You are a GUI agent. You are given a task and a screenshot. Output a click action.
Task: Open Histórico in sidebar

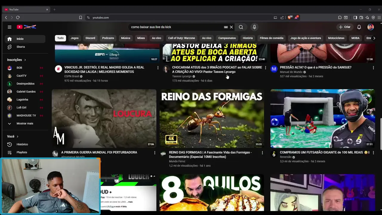coord(25,145)
